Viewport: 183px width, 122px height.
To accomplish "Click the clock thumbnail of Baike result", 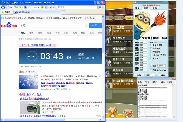I will pyautogui.click(x=28, y=82).
